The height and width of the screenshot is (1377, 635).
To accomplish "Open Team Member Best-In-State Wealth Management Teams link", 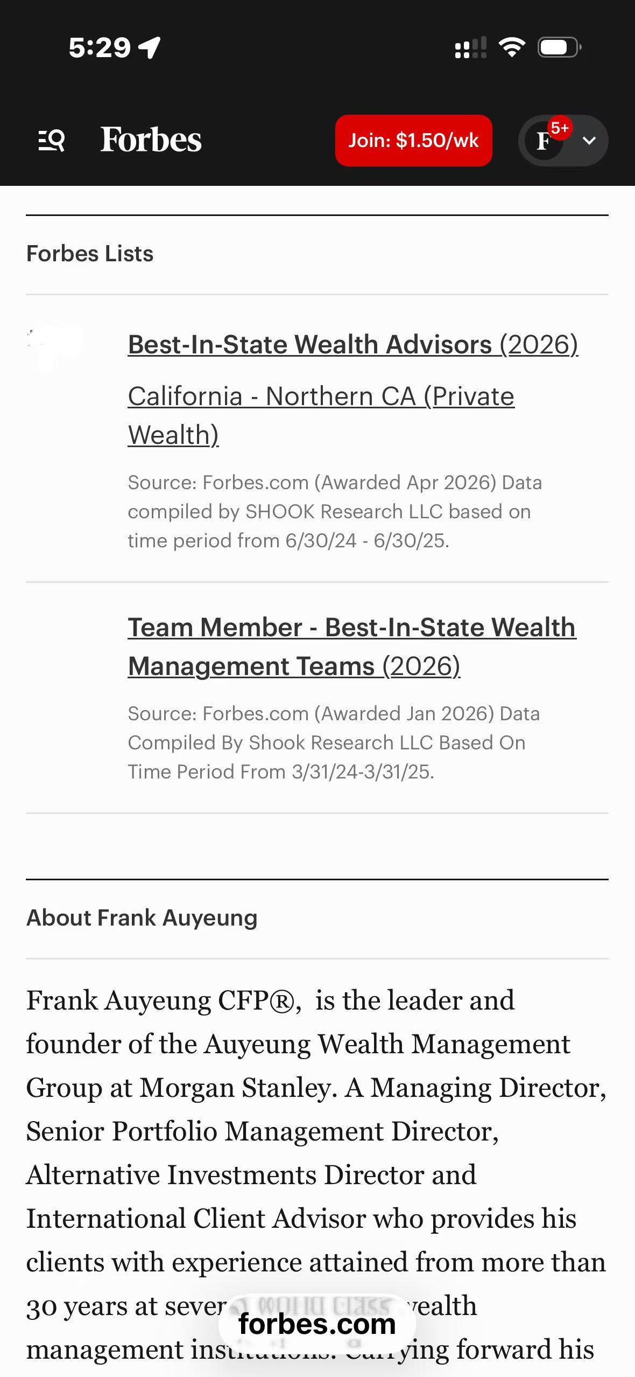I will [x=351, y=646].
